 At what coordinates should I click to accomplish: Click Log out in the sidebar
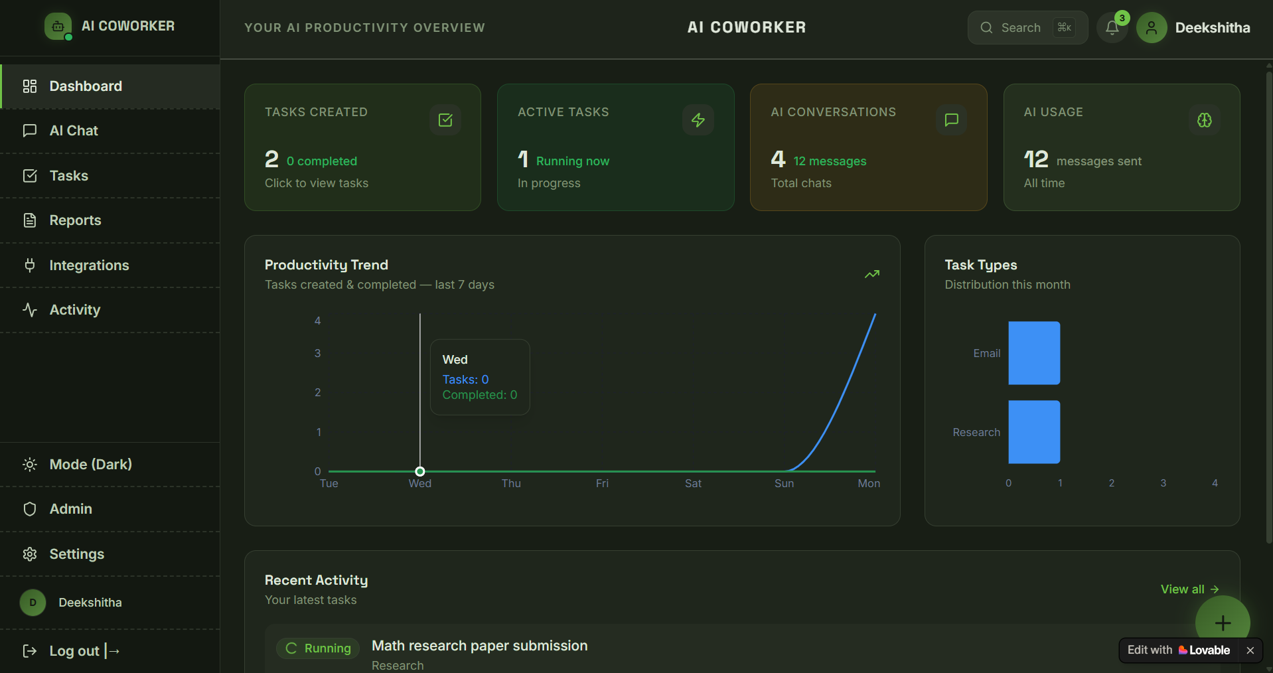point(110,651)
